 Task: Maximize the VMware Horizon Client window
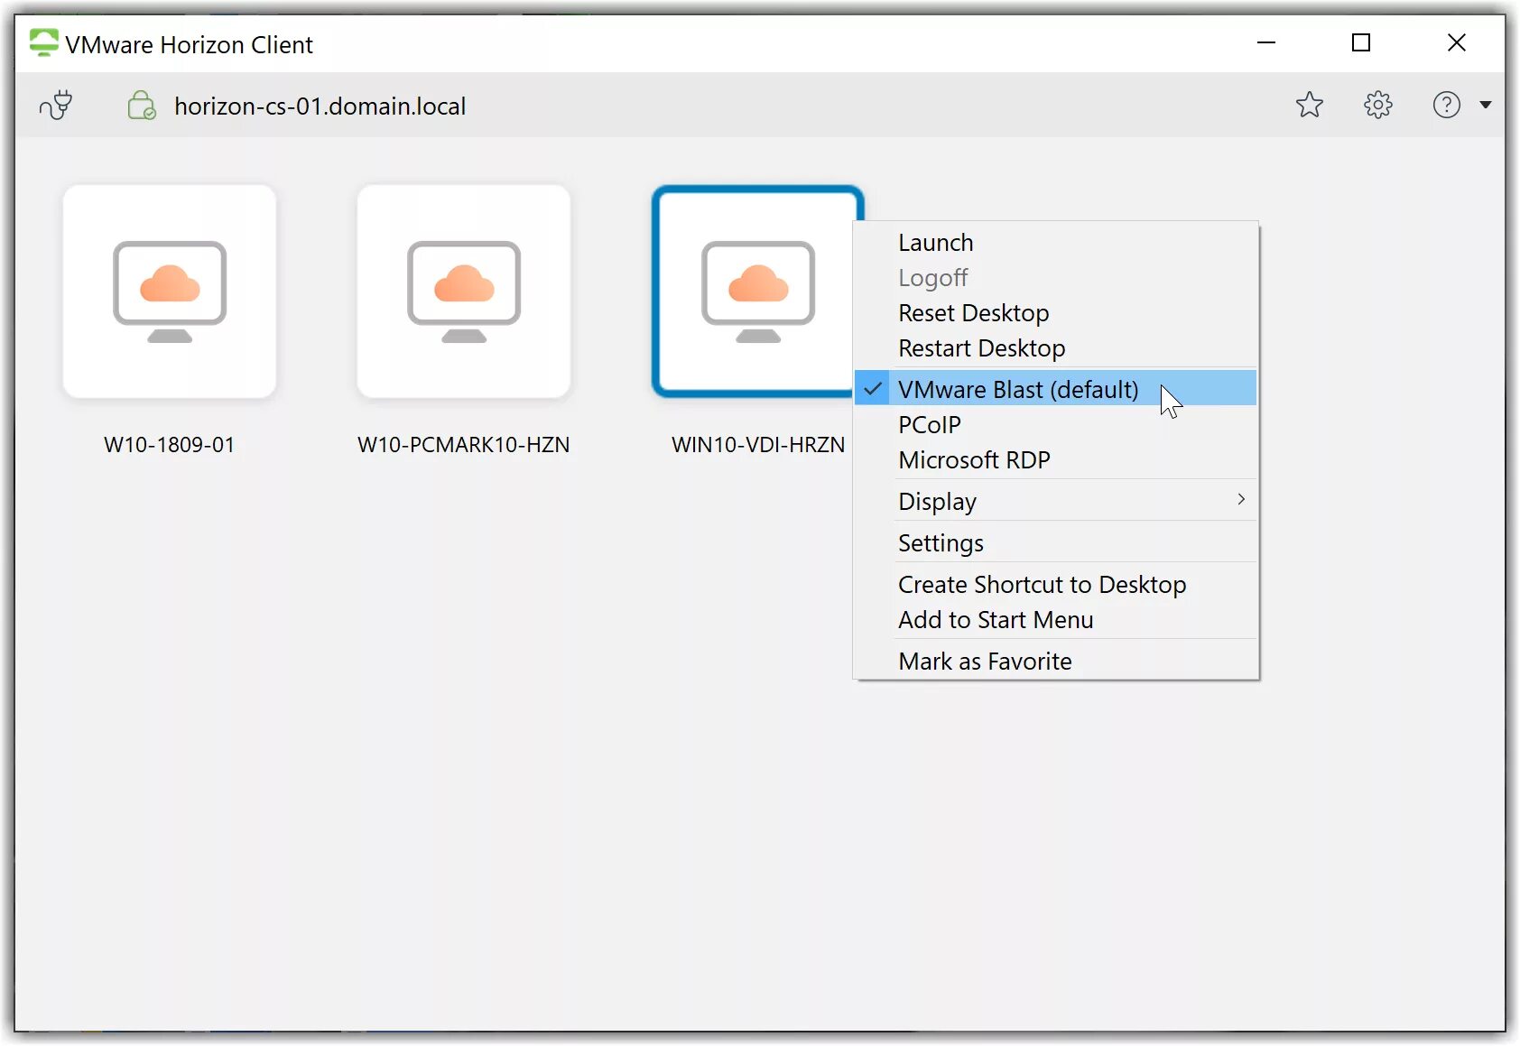1361,42
